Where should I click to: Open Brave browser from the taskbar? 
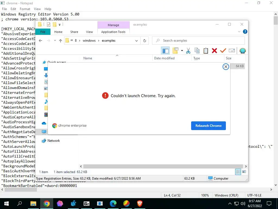coord(140,204)
